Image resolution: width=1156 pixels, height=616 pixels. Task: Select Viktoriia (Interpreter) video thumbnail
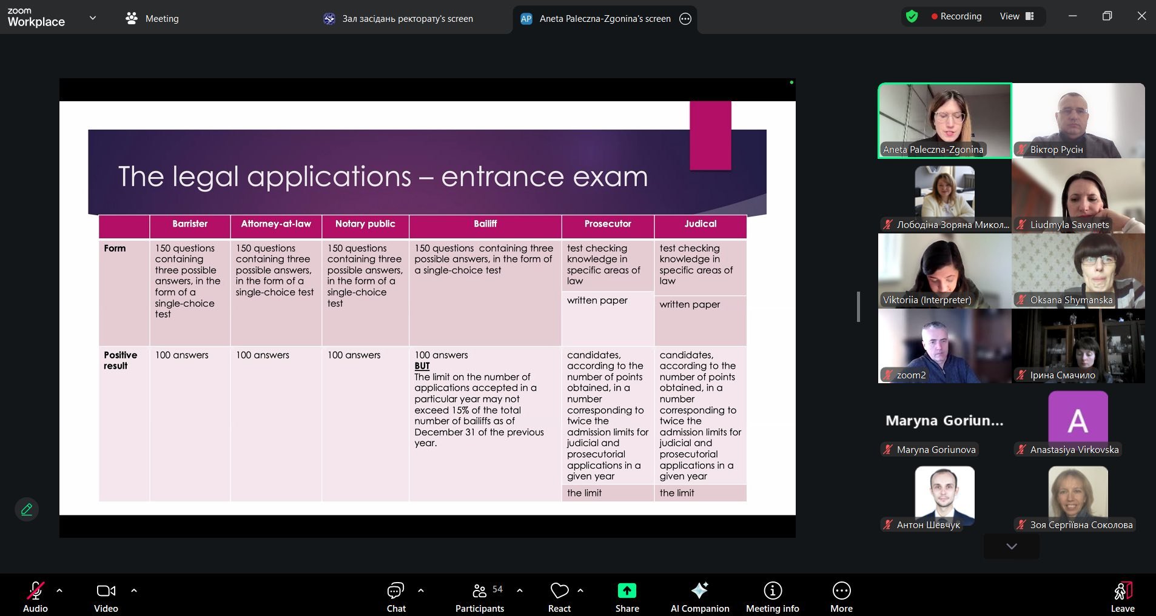pyautogui.click(x=944, y=271)
